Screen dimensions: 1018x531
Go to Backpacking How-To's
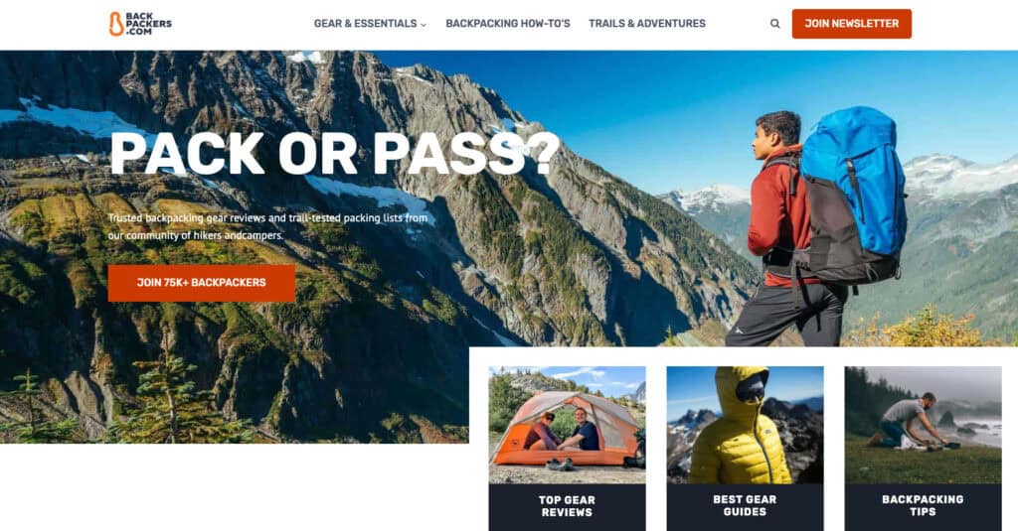pyautogui.click(x=508, y=24)
